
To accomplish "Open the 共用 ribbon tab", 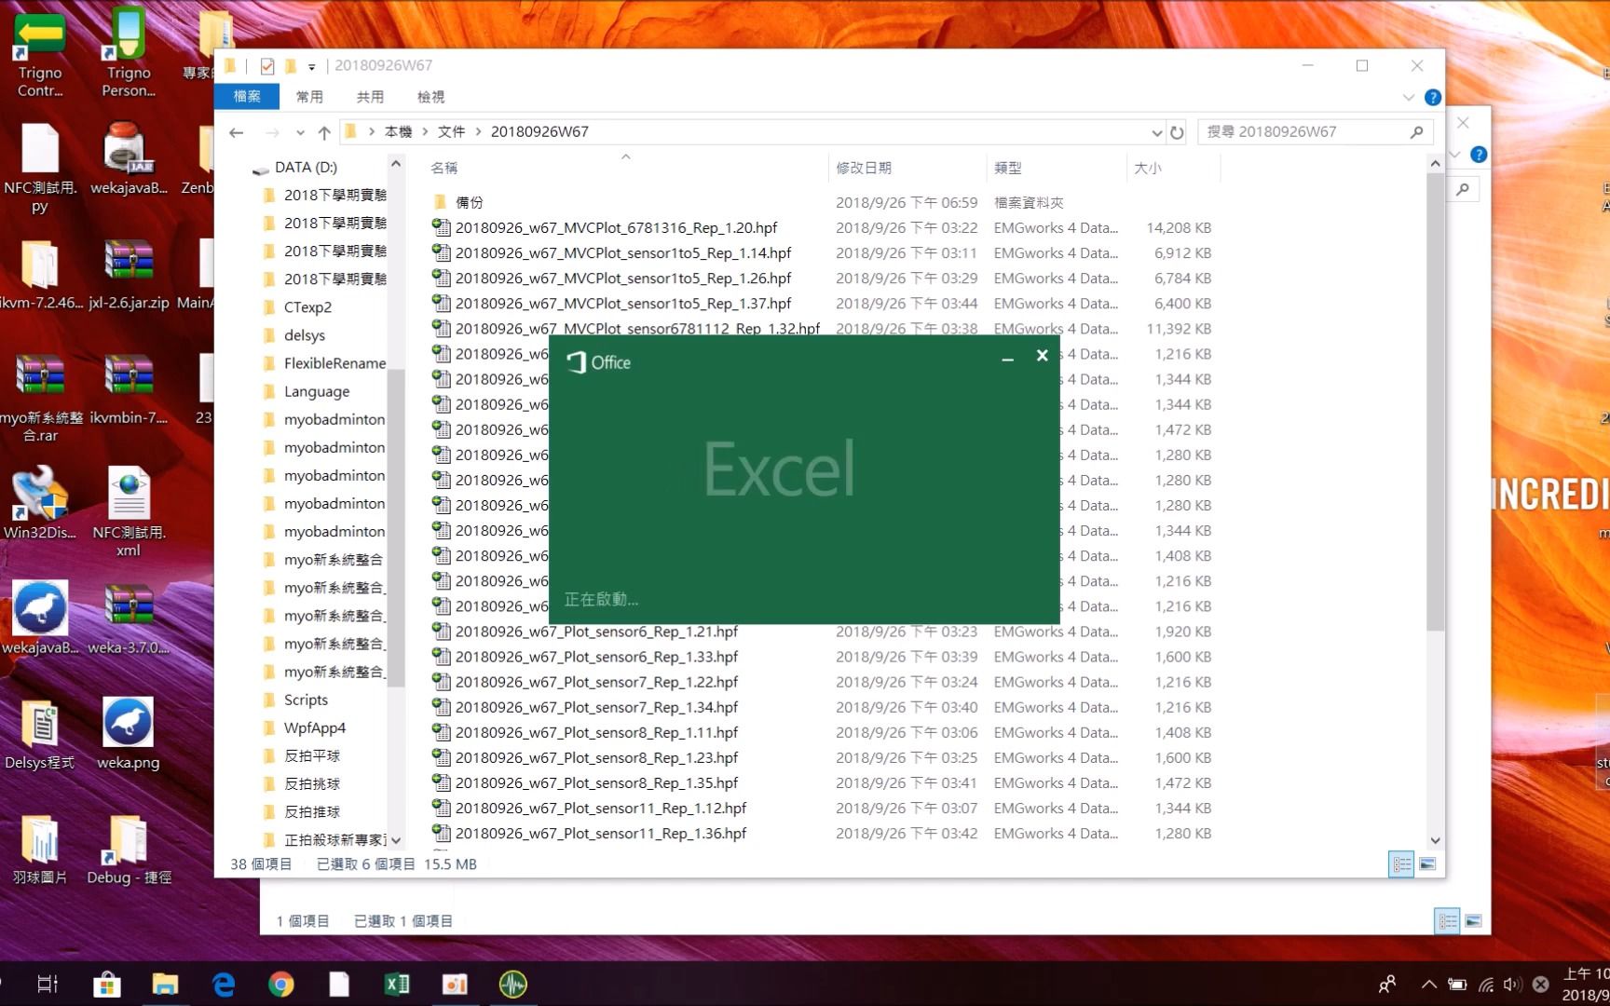I will (370, 97).
